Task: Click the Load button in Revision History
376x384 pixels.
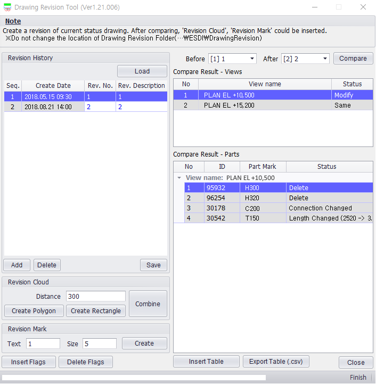Action: (x=142, y=71)
